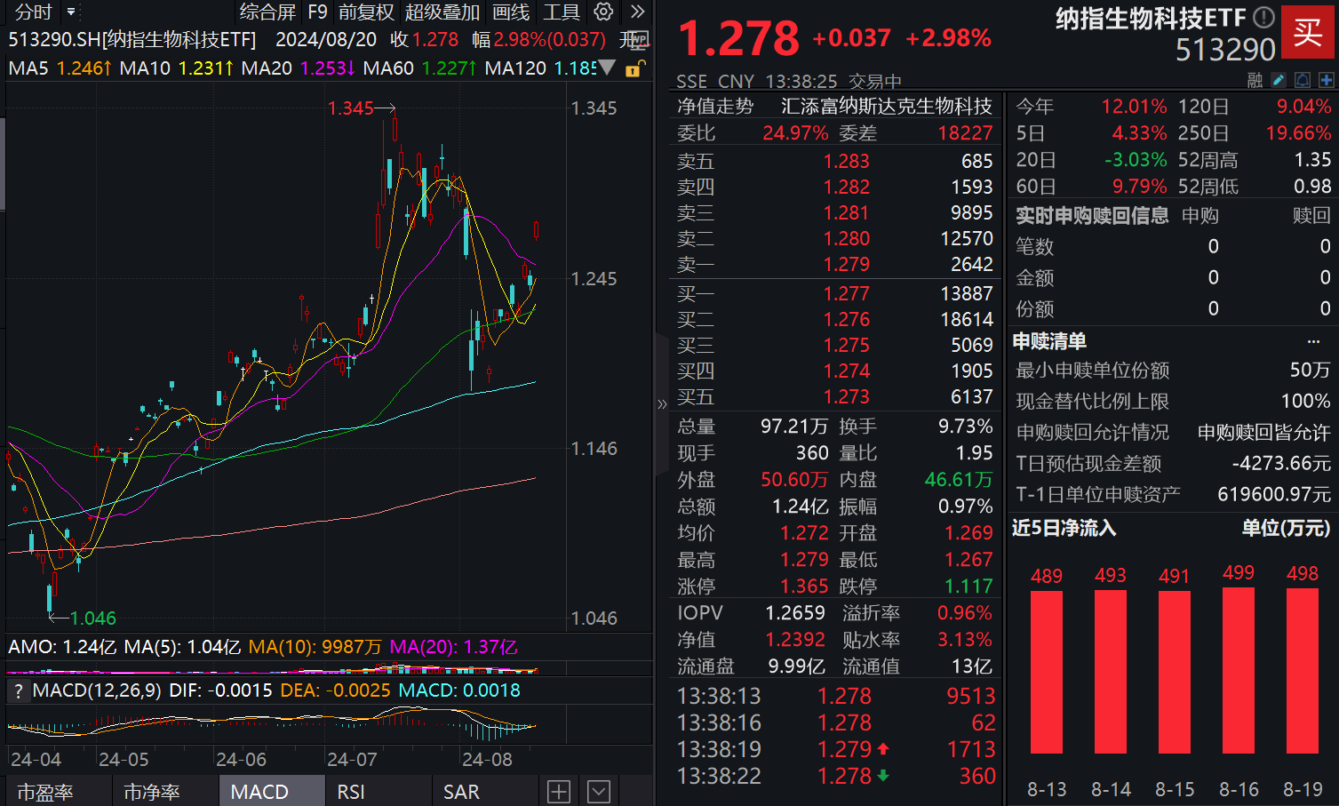Open the 分时 period dropdown arrow
This screenshot has width=1339, height=806.
71,12
